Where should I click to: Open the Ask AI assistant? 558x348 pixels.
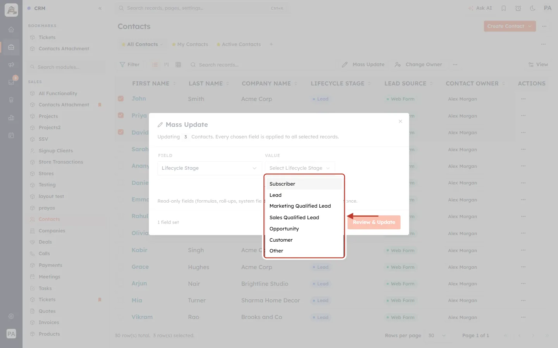480,8
